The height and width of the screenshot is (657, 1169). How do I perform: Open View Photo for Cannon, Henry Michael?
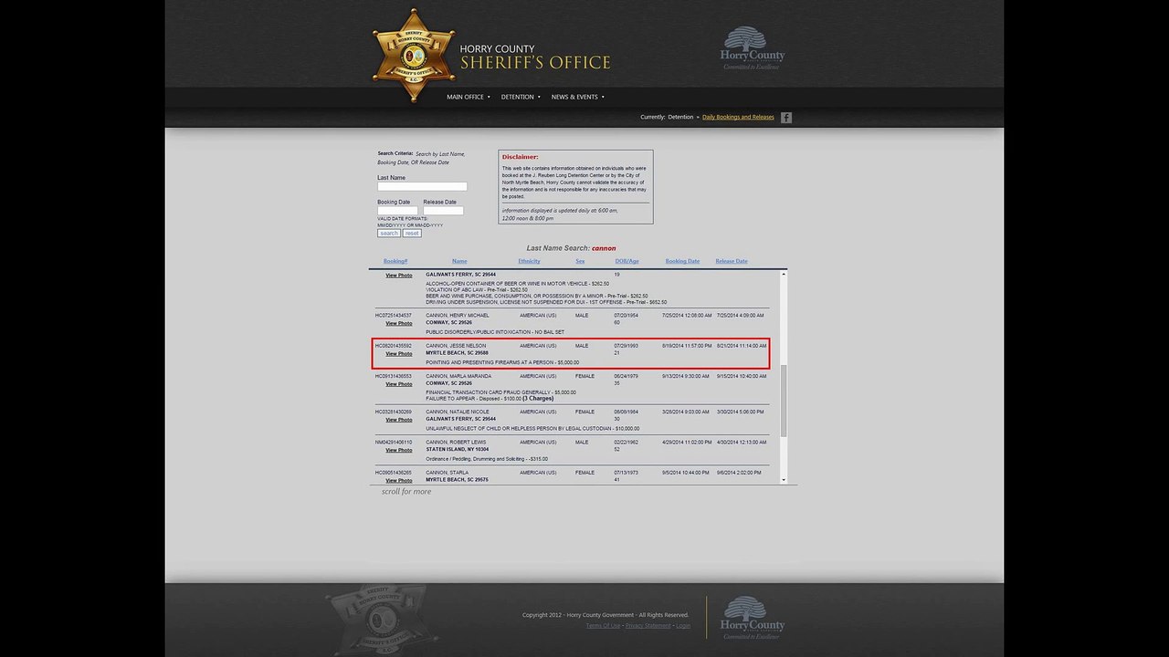pos(398,323)
